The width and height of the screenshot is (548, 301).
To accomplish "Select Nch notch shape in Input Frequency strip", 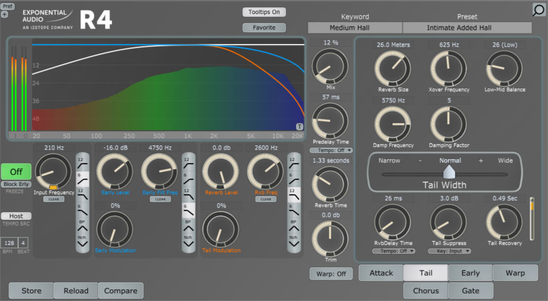I will click(83, 242).
